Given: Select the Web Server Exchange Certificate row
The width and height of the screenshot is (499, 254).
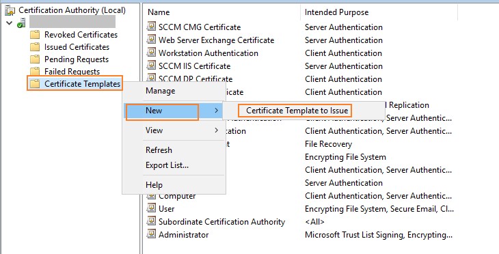Looking at the screenshot, I should [217, 40].
